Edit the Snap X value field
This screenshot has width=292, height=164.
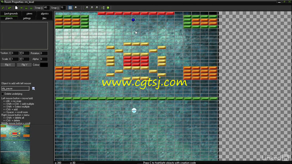47,8
